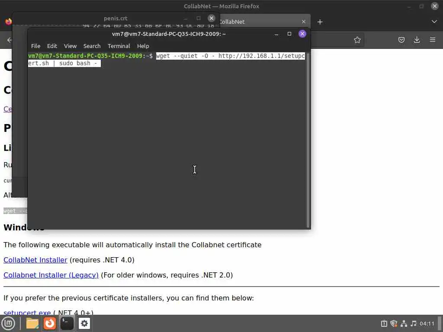Open the update manager shield icon
The width and height of the screenshot is (443, 332).
(394, 323)
